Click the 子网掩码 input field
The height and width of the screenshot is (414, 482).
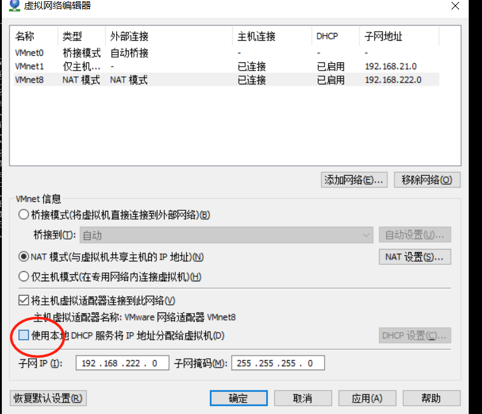278,363
